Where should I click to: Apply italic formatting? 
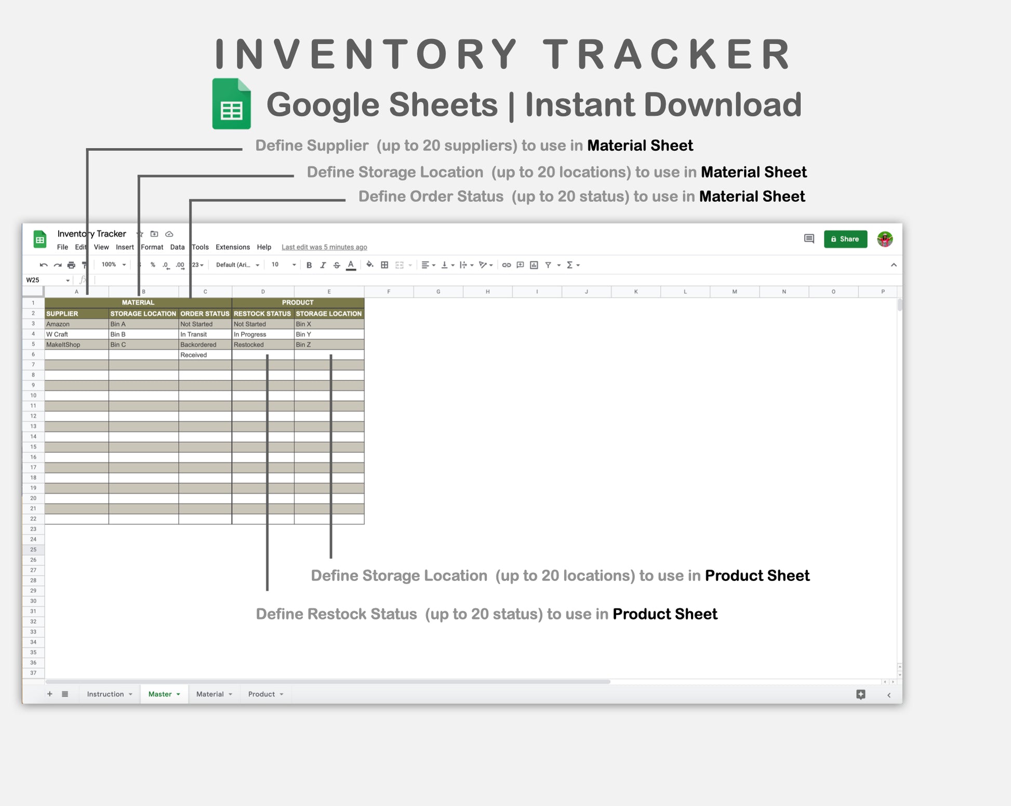[x=323, y=265]
